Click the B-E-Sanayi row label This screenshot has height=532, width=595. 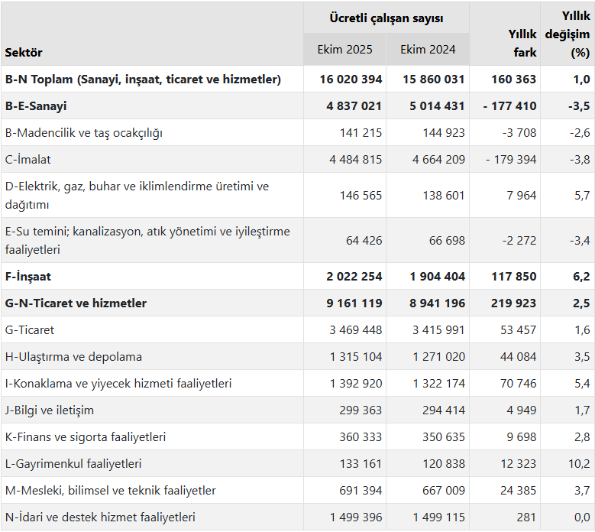(36, 106)
